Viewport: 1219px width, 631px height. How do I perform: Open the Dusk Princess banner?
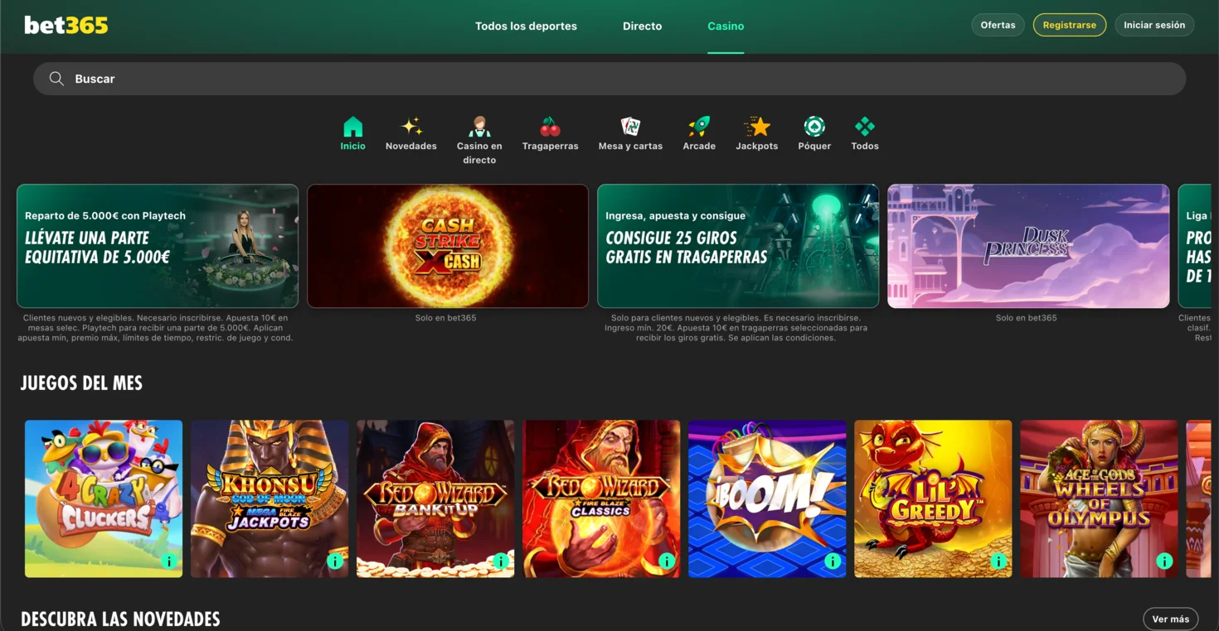coord(1028,246)
